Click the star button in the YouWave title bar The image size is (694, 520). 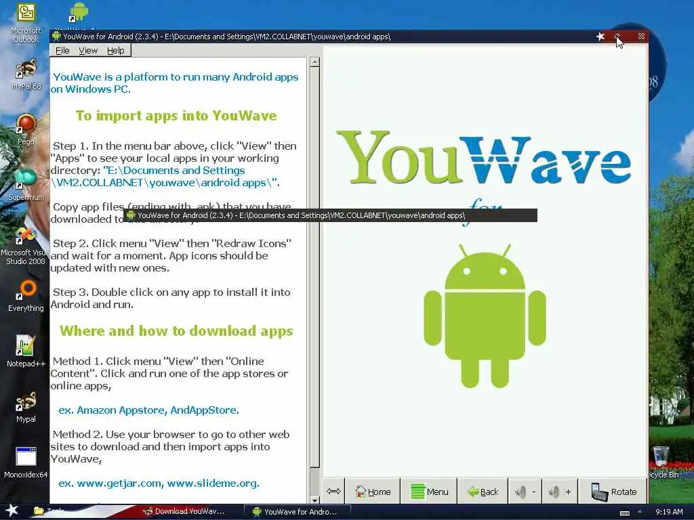(x=600, y=37)
